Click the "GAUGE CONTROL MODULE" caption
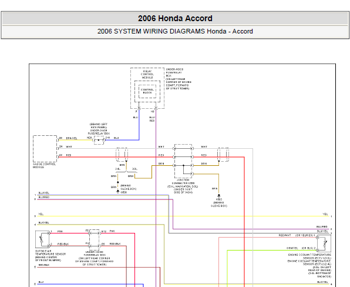Screen dimensions: 350x287 tap(44, 166)
